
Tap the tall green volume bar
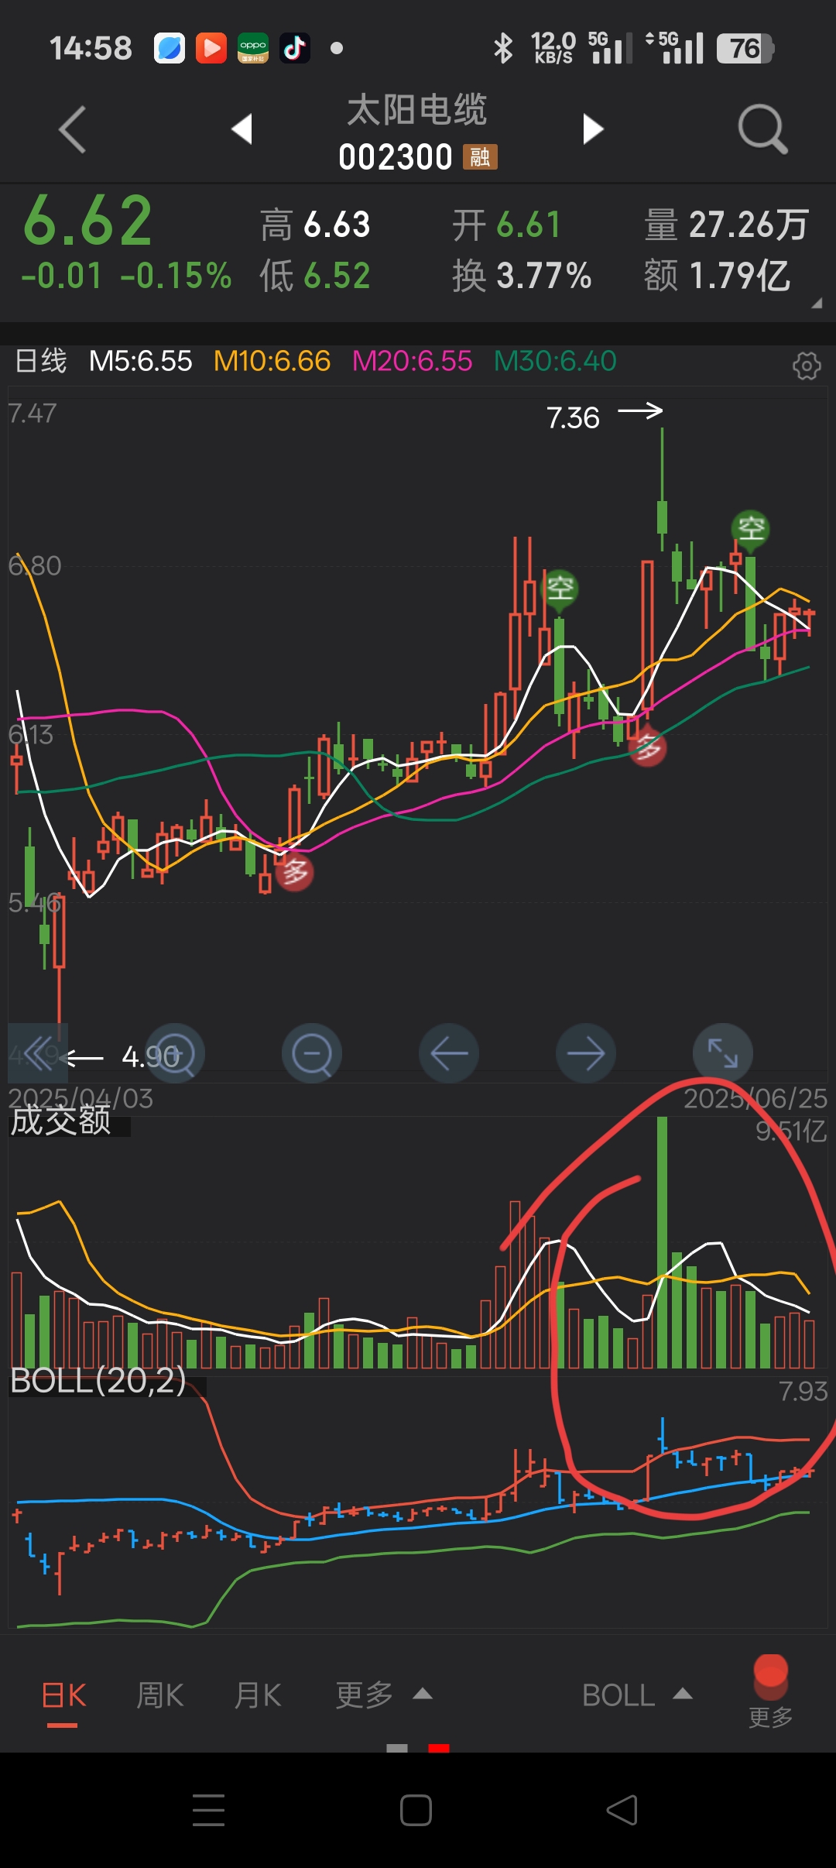(662, 1242)
